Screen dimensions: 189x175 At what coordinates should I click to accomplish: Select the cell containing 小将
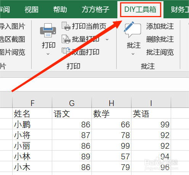pyautogui.click(x=32, y=135)
